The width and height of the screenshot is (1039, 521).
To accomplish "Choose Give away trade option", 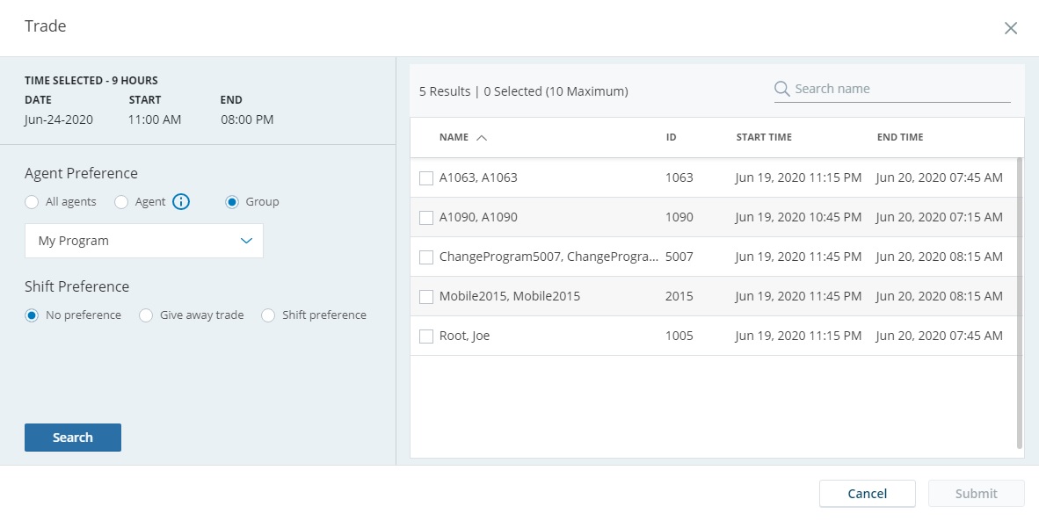I will [146, 315].
